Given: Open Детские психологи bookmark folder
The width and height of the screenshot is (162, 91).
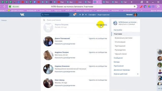Looking at the screenshot, I should point(16,11).
